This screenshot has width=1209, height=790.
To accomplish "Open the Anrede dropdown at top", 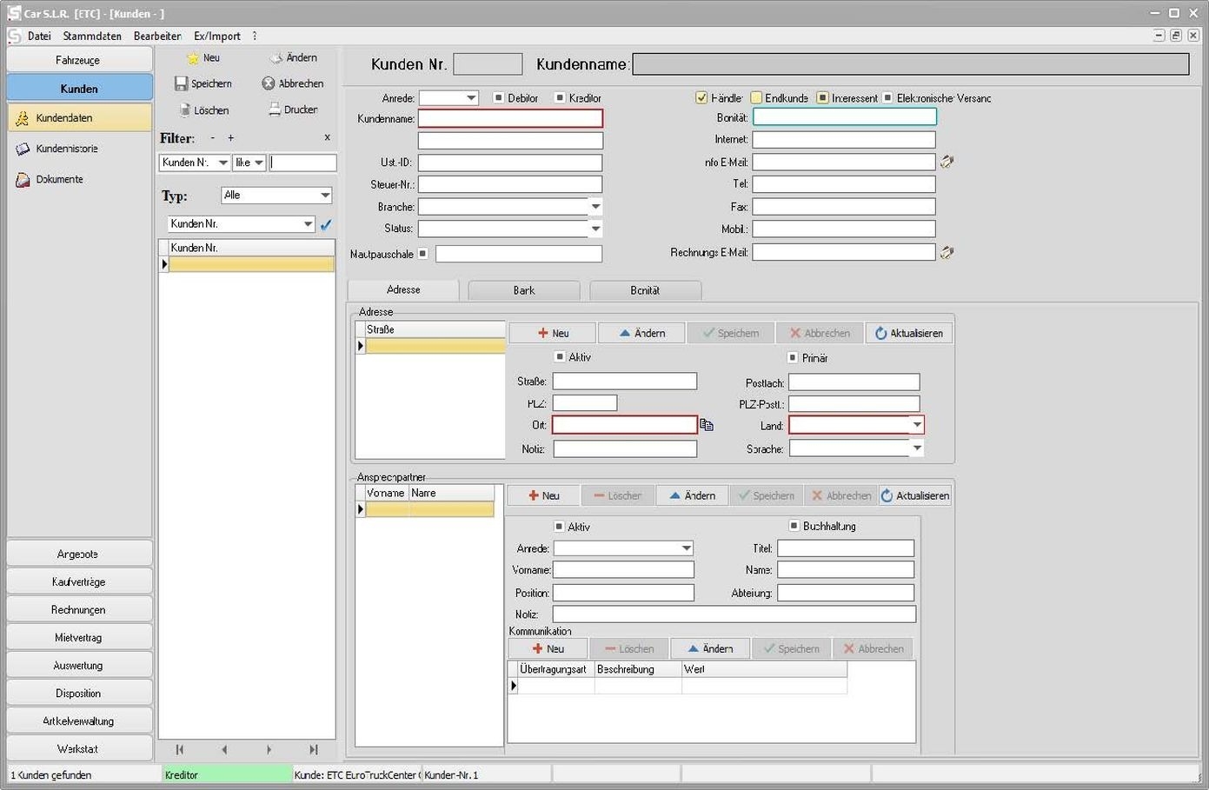I will (x=470, y=98).
